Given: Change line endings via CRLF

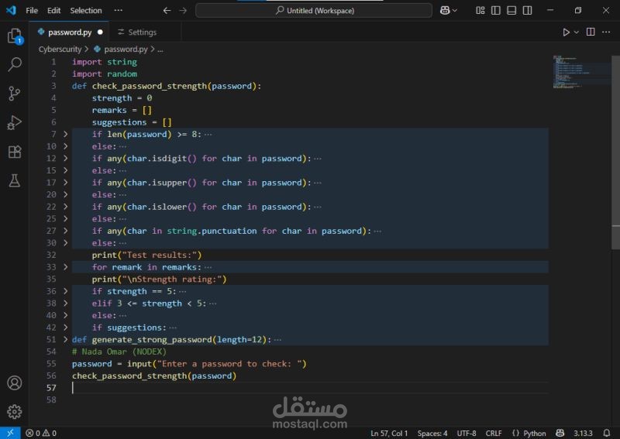Looking at the screenshot, I should click(x=494, y=433).
